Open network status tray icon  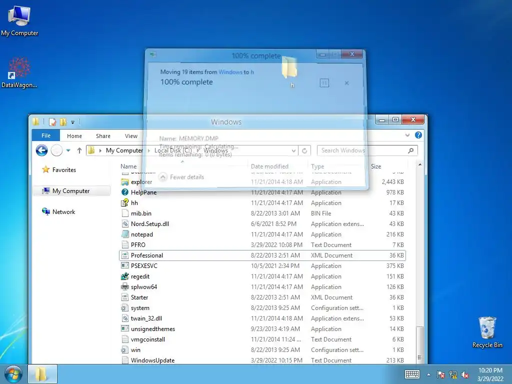(x=453, y=374)
